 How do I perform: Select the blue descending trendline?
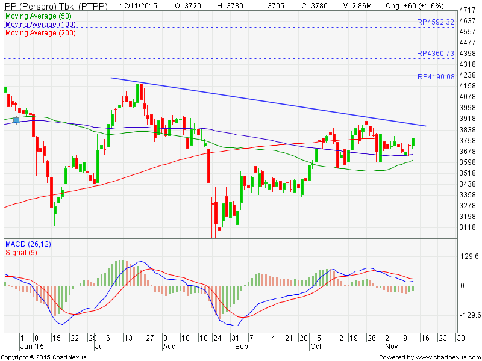click(271, 102)
